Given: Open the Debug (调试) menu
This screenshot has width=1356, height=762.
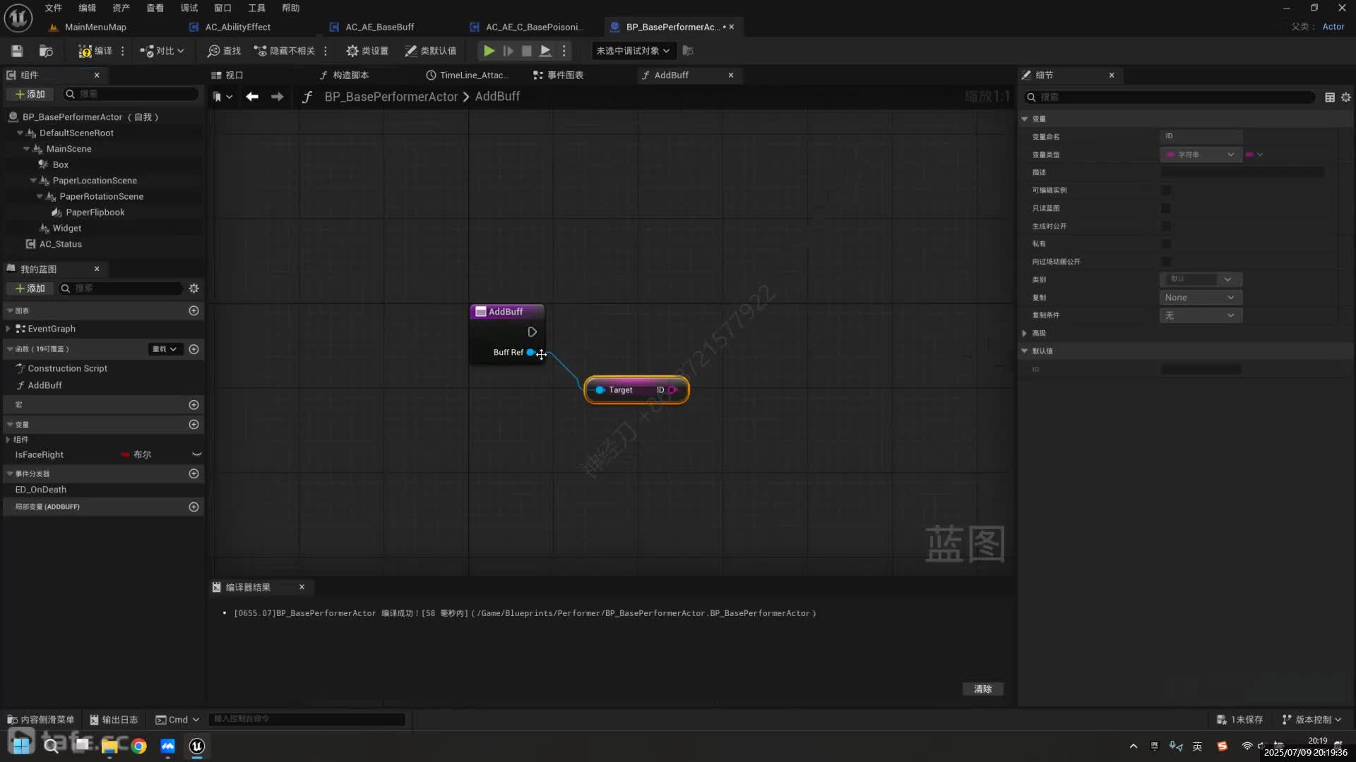Looking at the screenshot, I should point(189,8).
